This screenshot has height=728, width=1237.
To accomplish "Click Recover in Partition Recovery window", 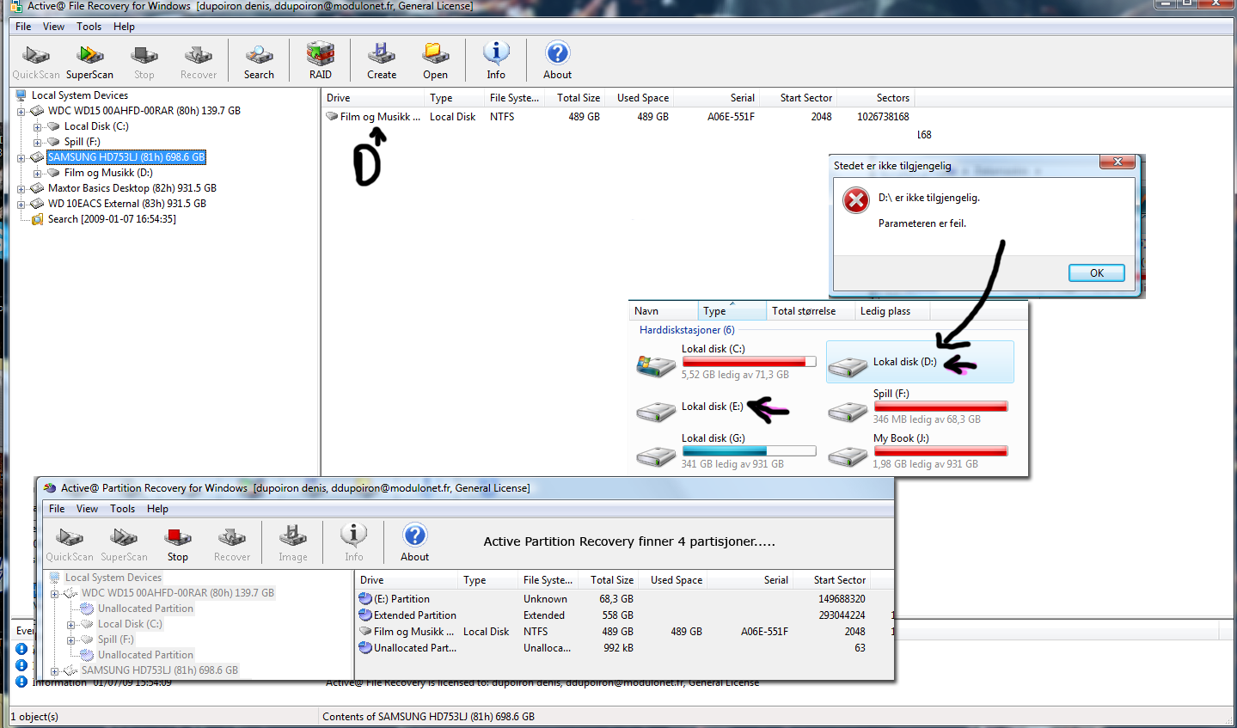I will [x=232, y=544].
